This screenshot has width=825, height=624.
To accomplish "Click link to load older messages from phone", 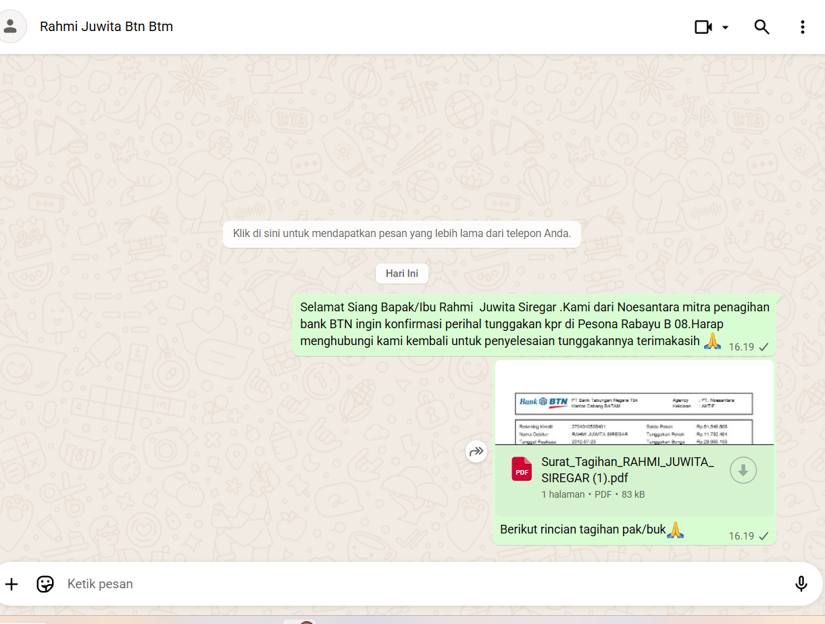I will click(402, 234).
